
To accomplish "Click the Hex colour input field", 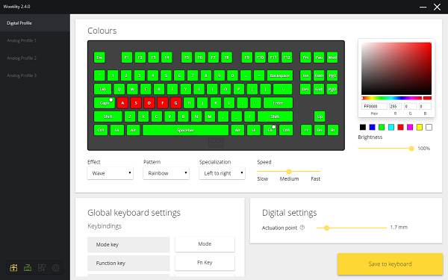I will pos(374,106).
